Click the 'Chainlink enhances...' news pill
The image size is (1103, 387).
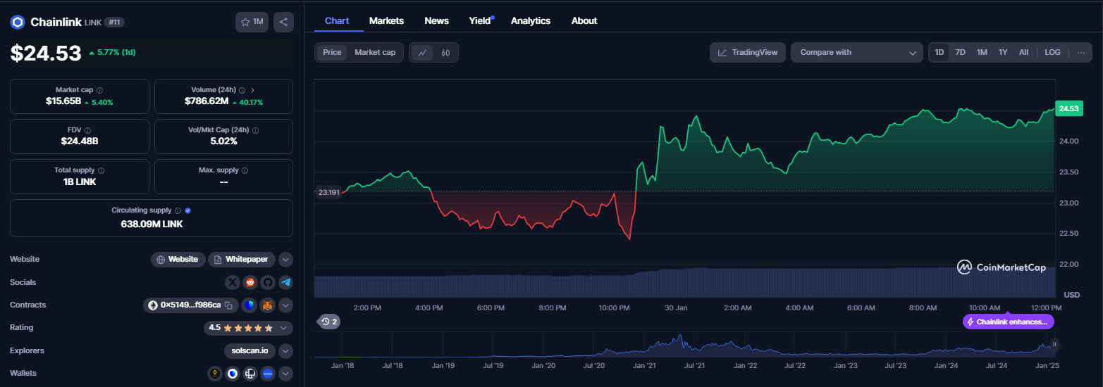(1009, 322)
